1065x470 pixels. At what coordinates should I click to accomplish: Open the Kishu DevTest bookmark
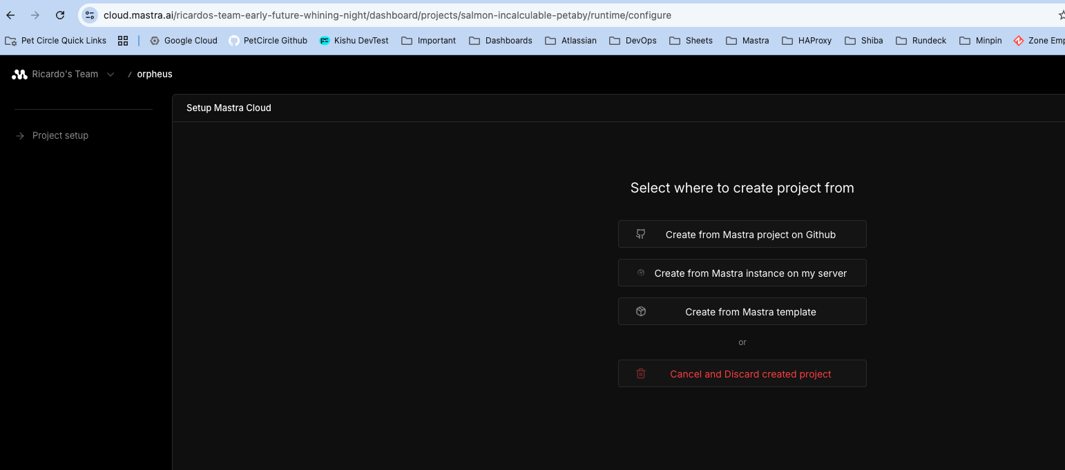pos(354,41)
